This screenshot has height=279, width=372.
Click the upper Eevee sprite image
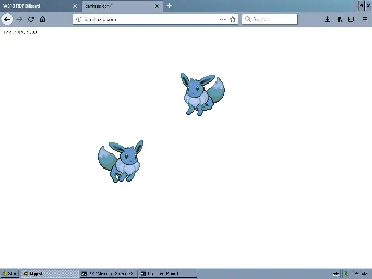pos(203,94)
